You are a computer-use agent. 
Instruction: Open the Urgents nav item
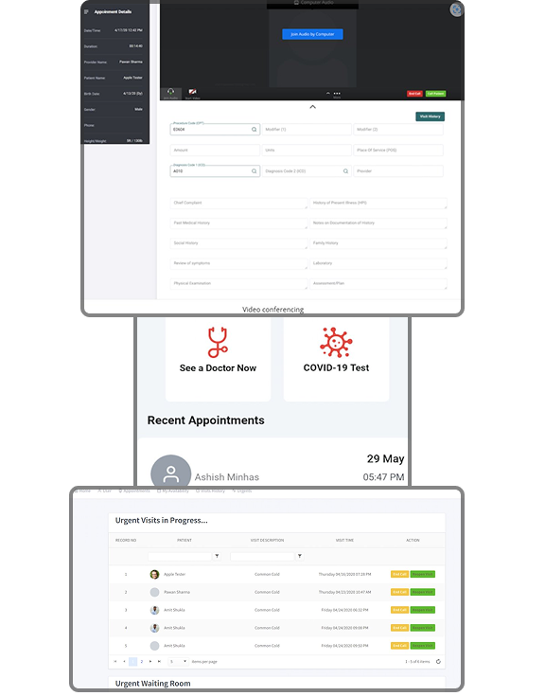(x=242, y=491)
